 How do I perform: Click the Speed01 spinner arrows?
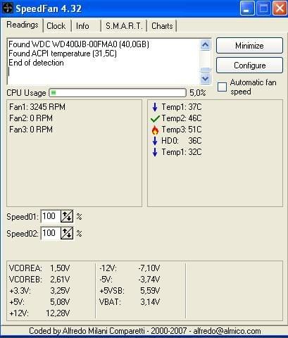pos(67,216)
